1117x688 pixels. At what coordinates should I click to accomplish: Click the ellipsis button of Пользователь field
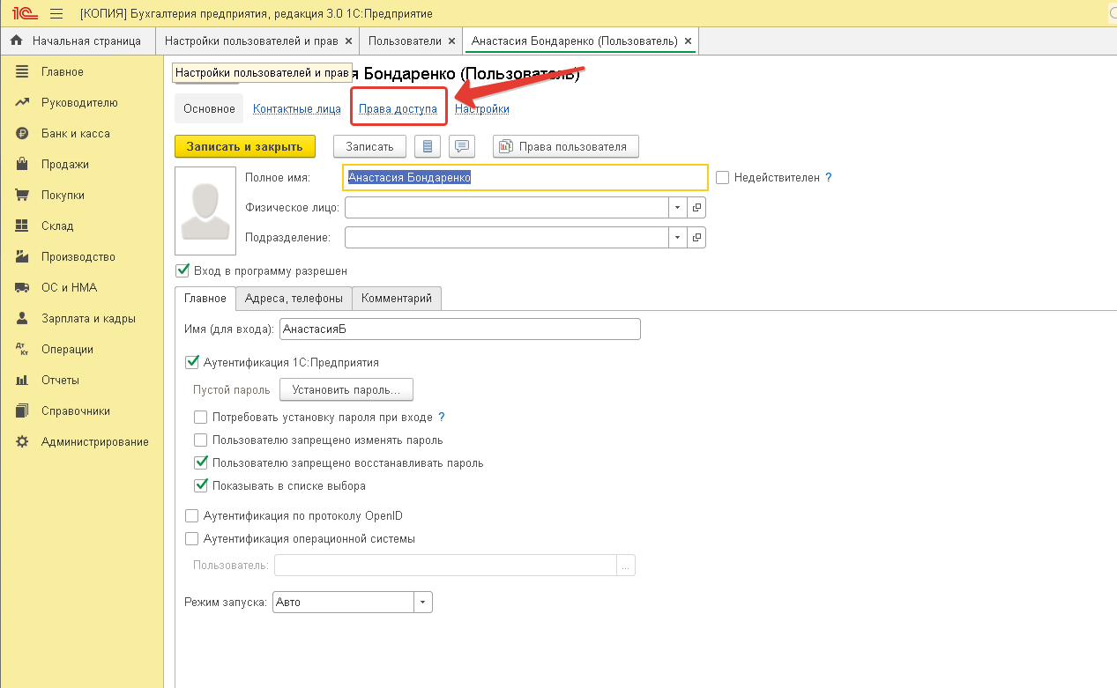click(x=626, y=566)
